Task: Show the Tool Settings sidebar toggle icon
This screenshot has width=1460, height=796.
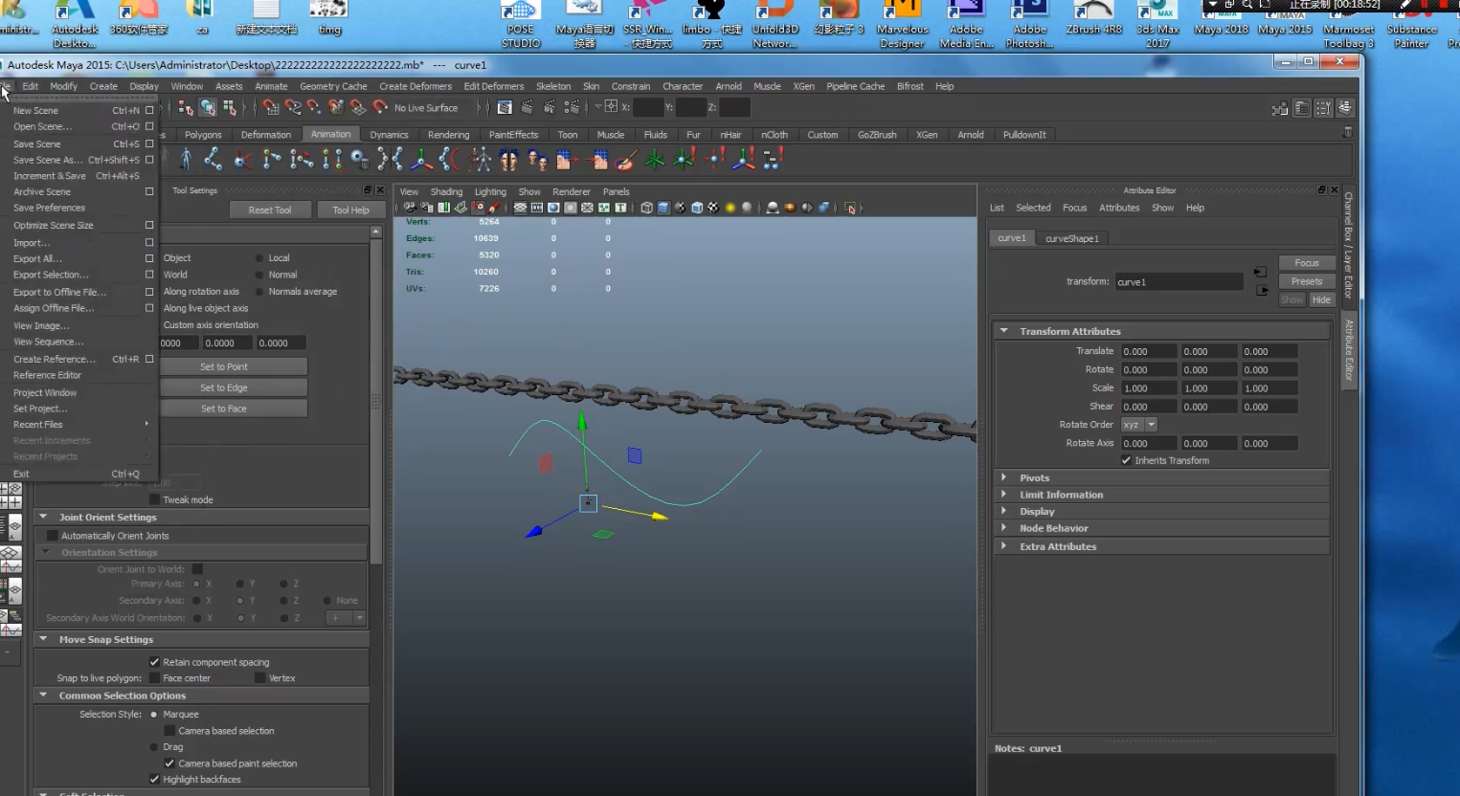Action: (1323, 108)
